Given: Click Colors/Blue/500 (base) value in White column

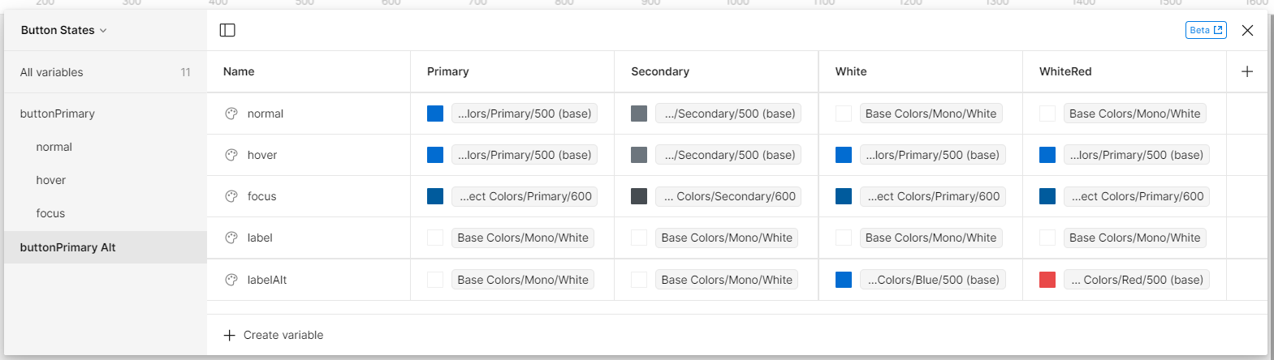Looking at the screenshot, I should point(933,280).
